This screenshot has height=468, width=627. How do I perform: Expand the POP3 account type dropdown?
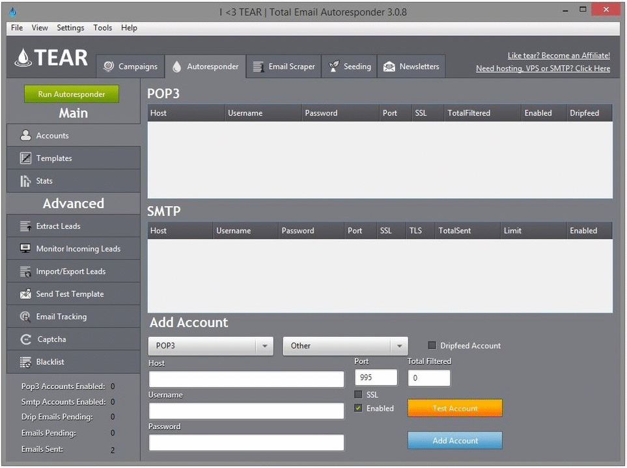(x=211, y=346)
